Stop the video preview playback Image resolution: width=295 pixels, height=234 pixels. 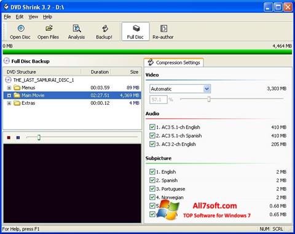[x=9, y=137]
